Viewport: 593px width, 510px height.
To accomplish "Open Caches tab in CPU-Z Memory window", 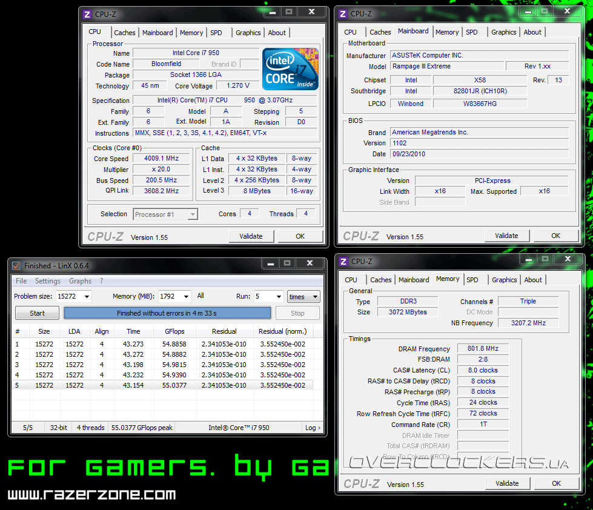I will 381,280.
